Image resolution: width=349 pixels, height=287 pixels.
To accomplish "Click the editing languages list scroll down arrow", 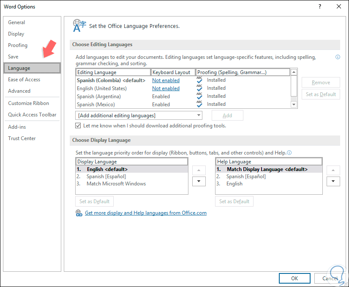I will click(294, 104).
